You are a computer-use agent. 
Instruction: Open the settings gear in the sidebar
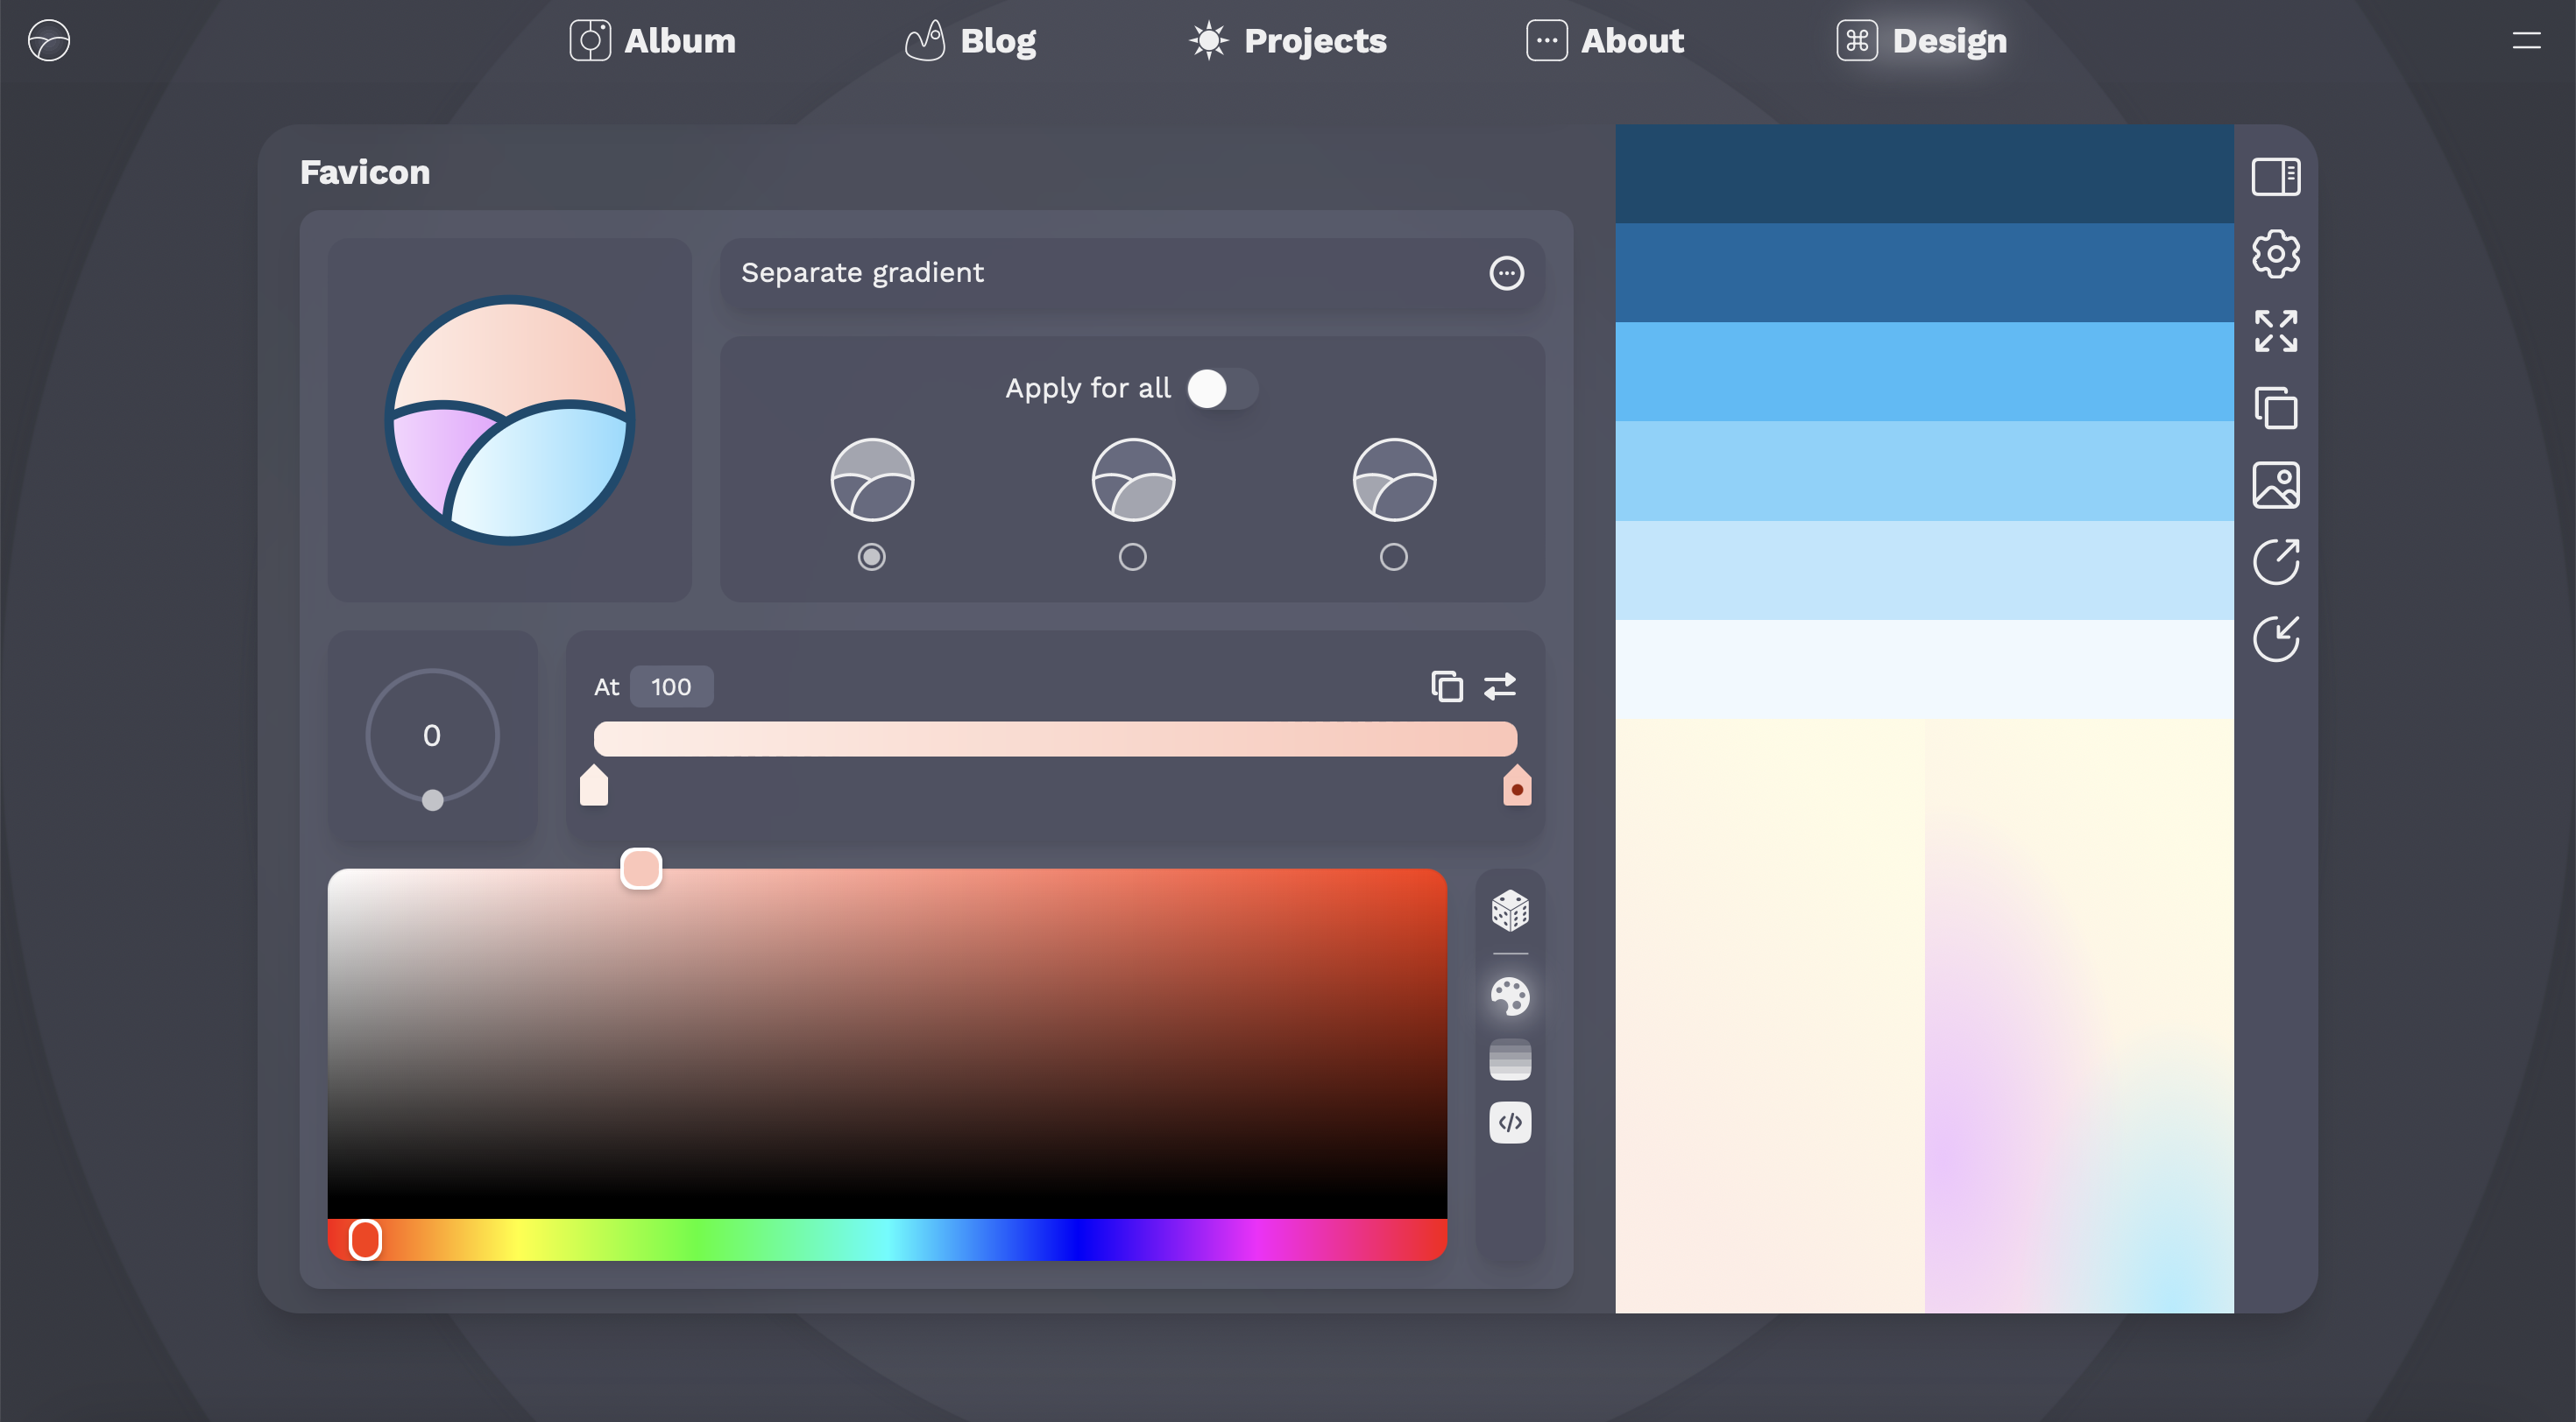[2277, 253]
